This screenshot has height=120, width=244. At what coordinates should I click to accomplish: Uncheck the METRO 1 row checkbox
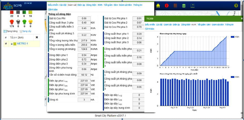coord(6,44)
